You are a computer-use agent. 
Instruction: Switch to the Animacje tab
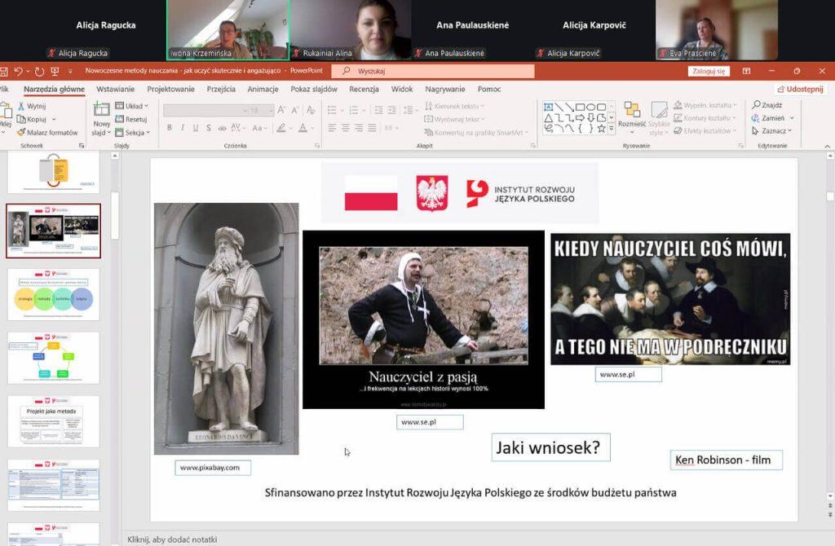tap(263, 89)
